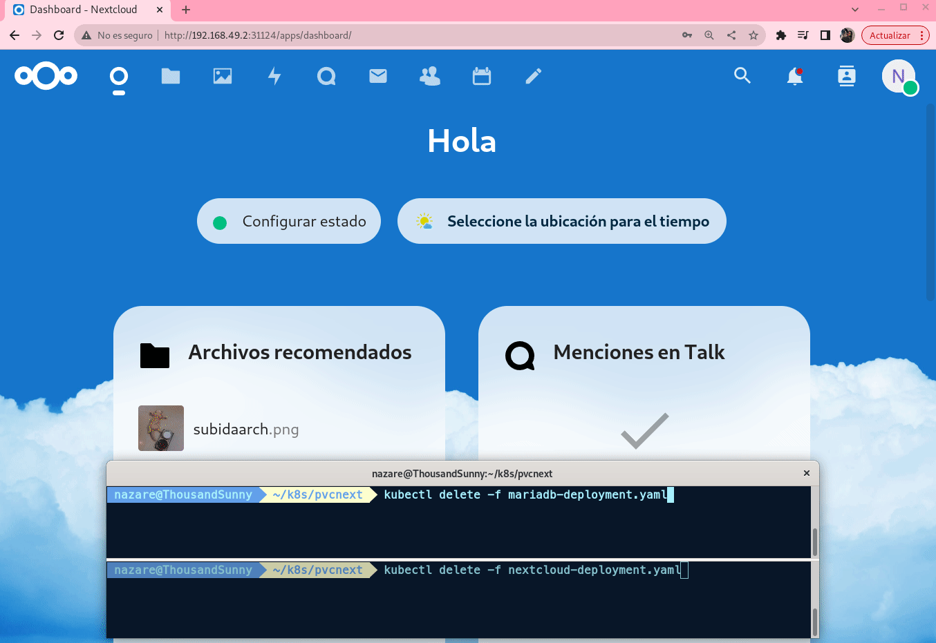Open the Notes pencil icon

534,76
